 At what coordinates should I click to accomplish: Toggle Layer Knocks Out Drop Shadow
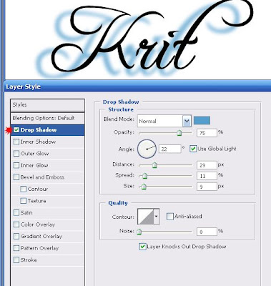[142, 247]
